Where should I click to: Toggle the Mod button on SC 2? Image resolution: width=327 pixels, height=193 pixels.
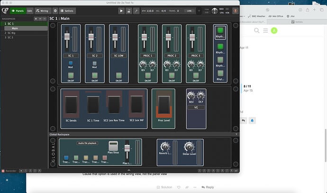pos(94,63)
